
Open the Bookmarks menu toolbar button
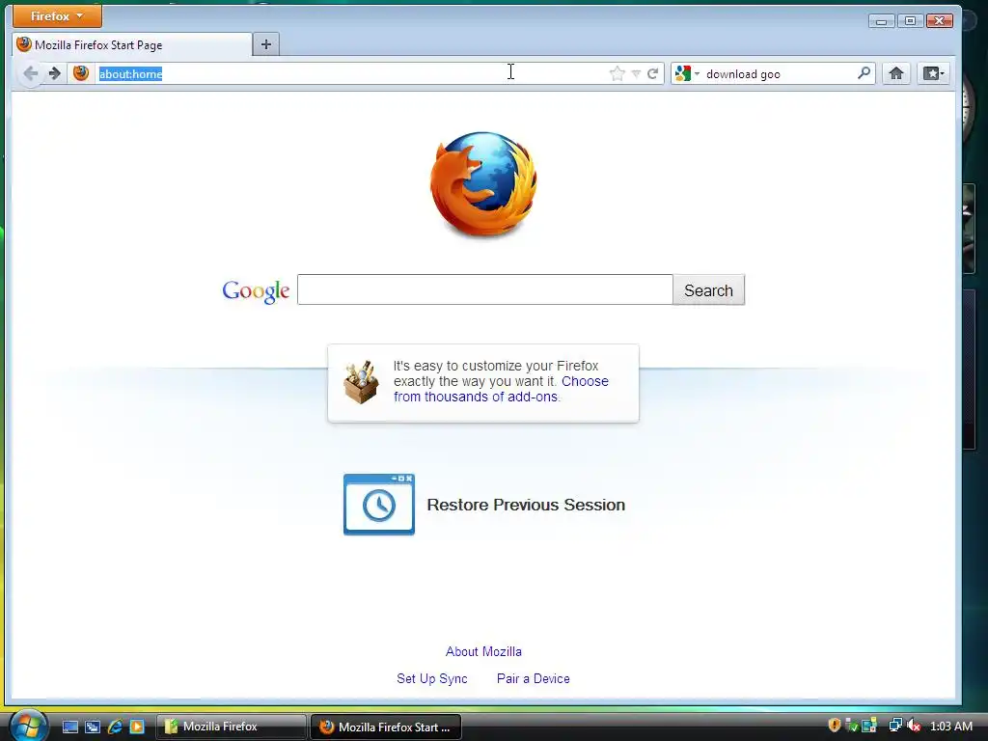pos(933,73)
